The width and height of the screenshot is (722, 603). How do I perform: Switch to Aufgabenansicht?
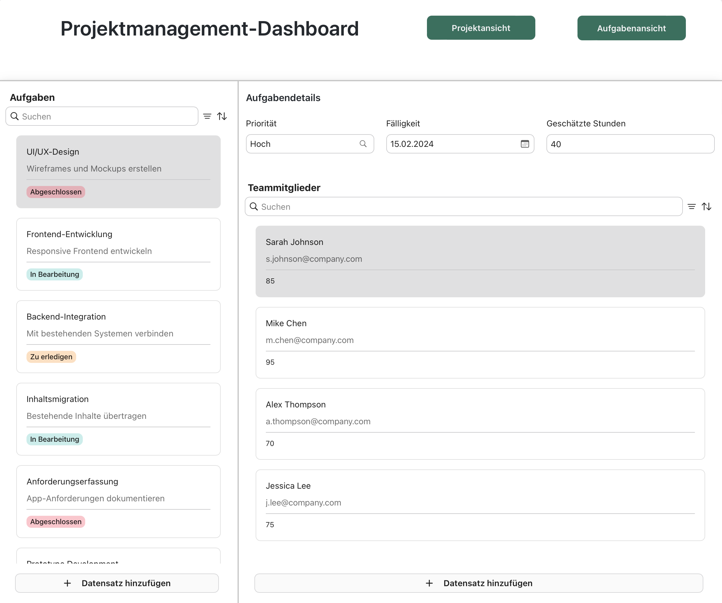pos(631,28)
